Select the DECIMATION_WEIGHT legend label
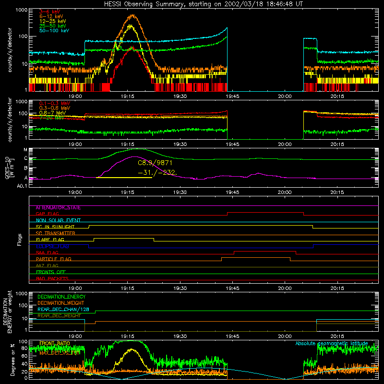The width and height of the screenshot is (384, 384). [x=61, y=303]
